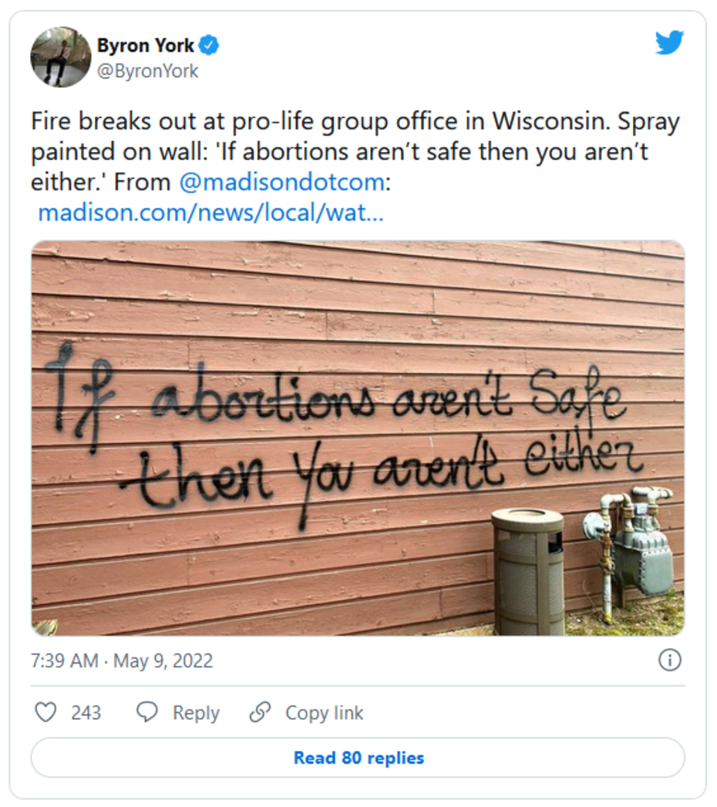Click the 243 likes count
The image size is (717, 807).
coord(86,713)
